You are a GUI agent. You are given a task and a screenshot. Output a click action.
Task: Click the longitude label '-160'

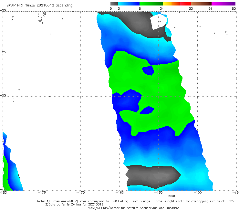click(159, 193)
